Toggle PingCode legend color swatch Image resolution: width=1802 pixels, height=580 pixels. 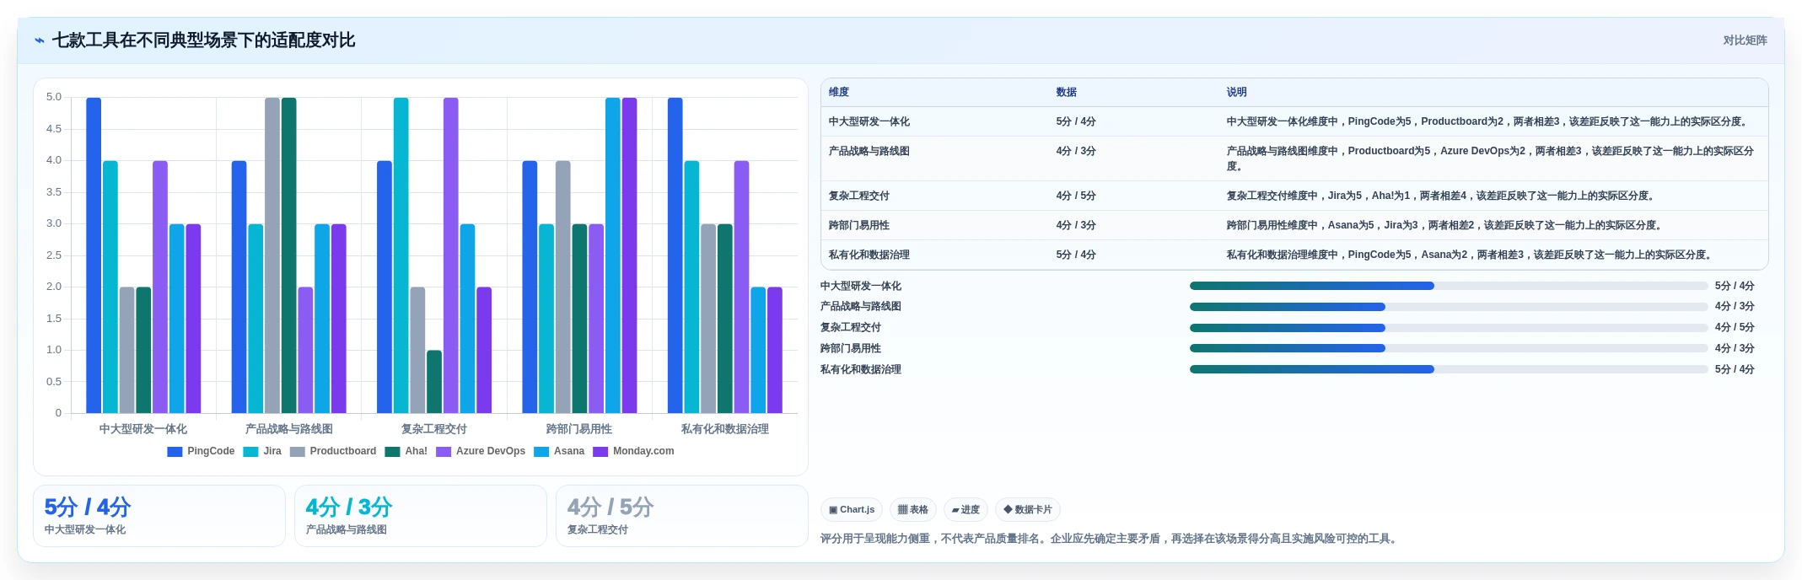(175, 452)
